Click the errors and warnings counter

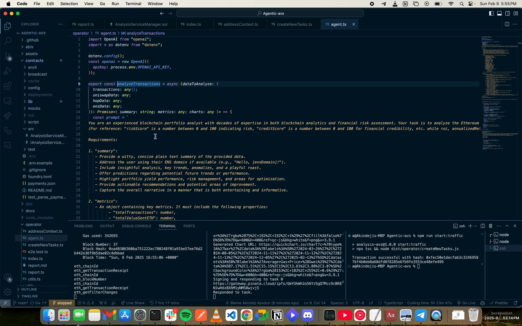pos(86,303)
